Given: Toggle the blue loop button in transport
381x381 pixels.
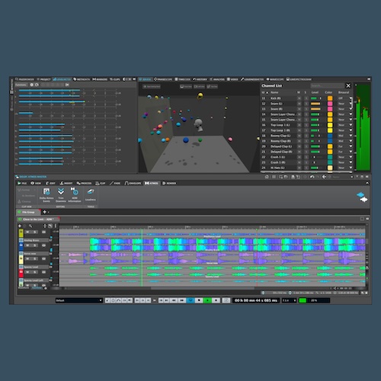Looking at the screenshot, I should [x=190, y=300].
